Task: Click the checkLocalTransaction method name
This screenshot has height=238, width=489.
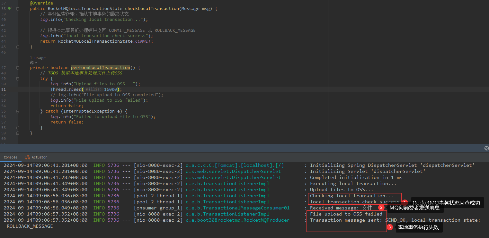Action: (152, 9)
